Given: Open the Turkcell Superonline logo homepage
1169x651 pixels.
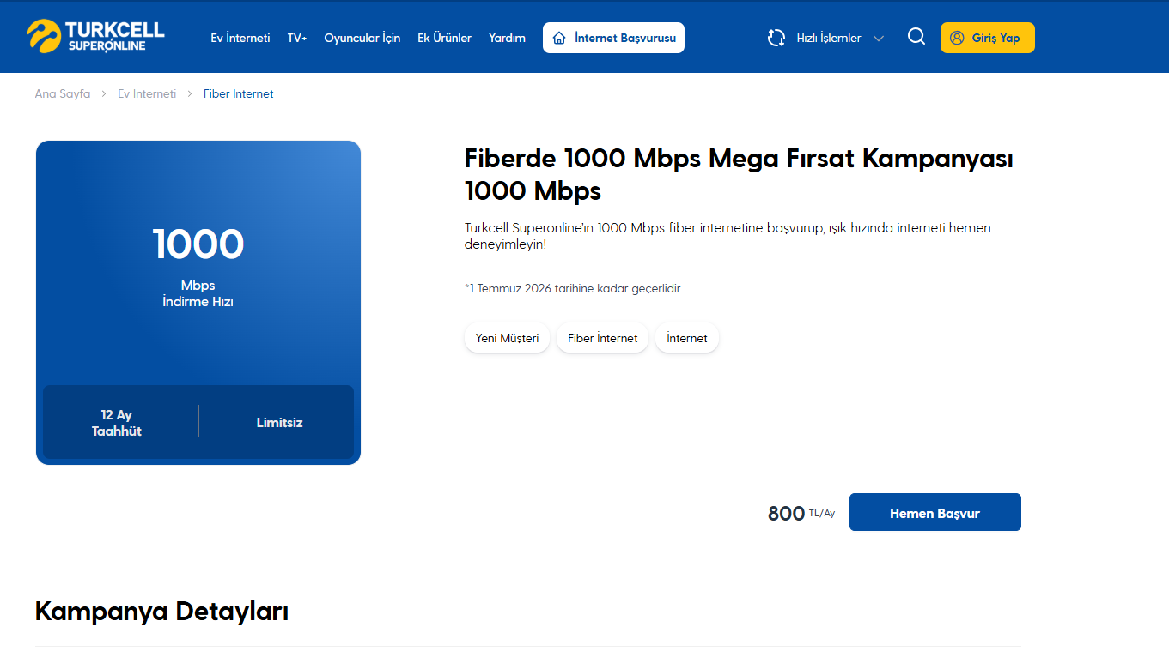Looking at the screenshot, I should click(x=95, y=36).
